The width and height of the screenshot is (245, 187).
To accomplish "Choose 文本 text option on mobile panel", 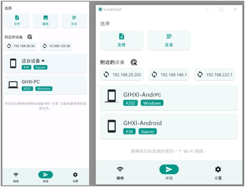I will tap(74, 21).
